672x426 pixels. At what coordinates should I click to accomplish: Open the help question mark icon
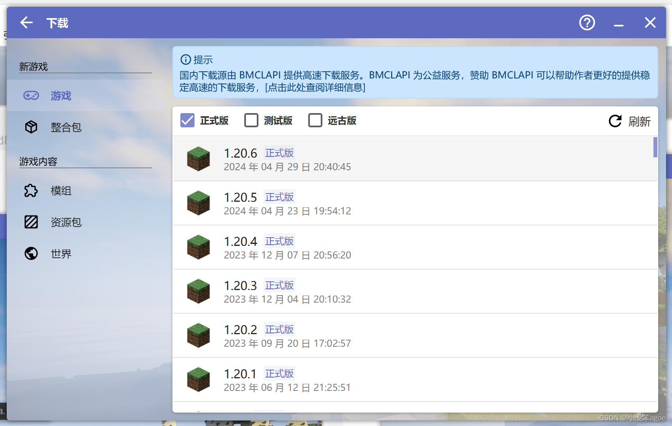[587, 22]
